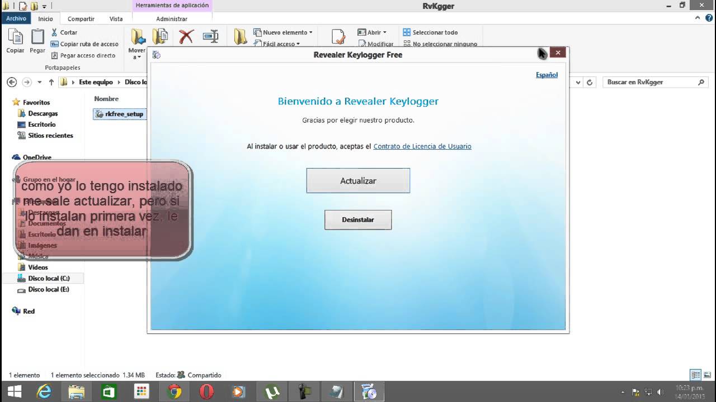Click Seleccionar todo in ribbon
The height and width of the screenshot is (402, 716).
tap(430, 32)
